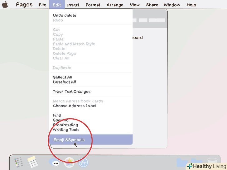Open the Trash in the dock
227x170 pixels.
[212, 162]
